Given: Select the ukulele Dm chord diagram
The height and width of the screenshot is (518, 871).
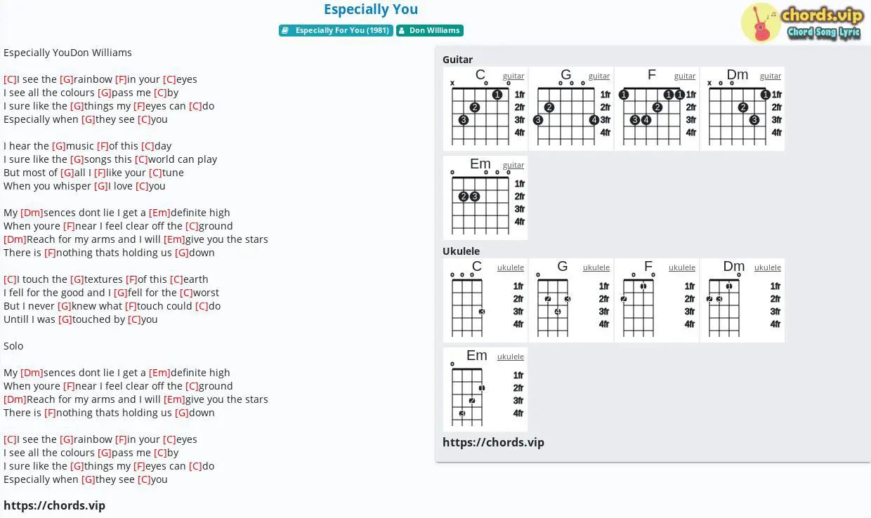Looking at the screenshot, I should pyautogui.click(x=742, y=300).
